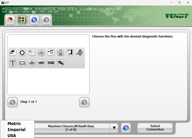This screenshot has height=138, width=192.
Task: Minimize the EDT window
Action: pyautogui.click(x=171, y=3)
